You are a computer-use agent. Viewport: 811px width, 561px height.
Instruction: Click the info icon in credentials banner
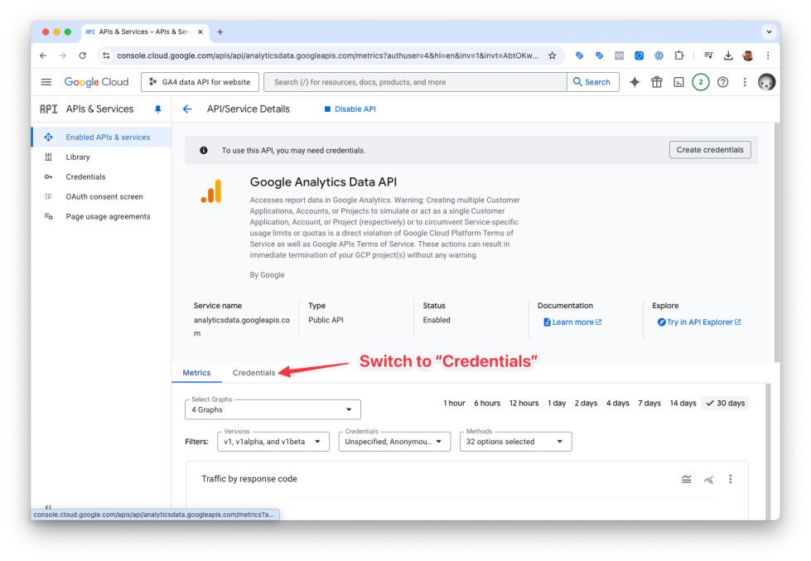204,150
